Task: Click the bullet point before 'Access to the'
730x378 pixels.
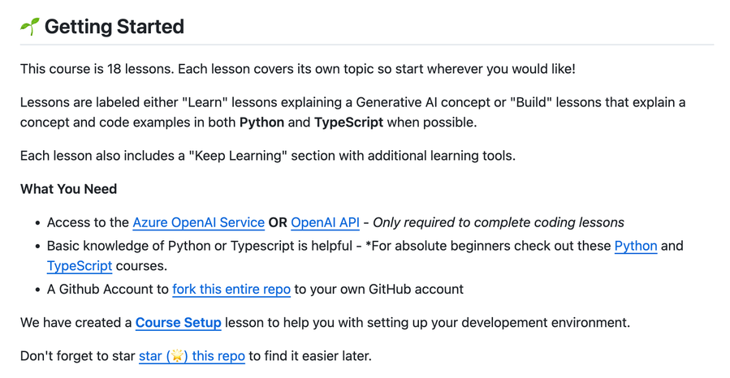Action: coord(37,223)
